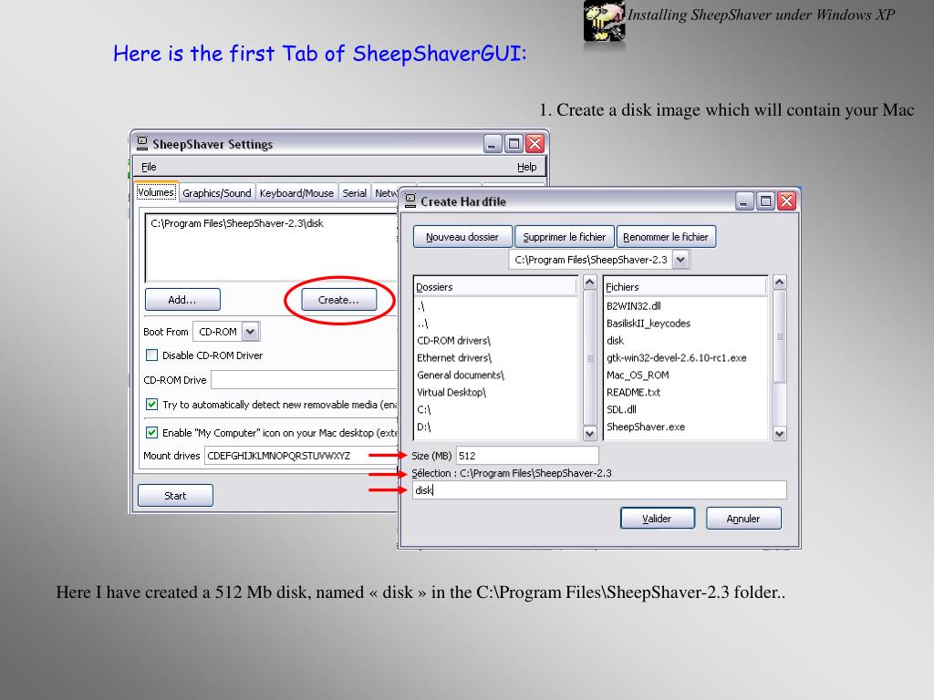Click the Valider button
Screen dimensions: 934x700
657,519
